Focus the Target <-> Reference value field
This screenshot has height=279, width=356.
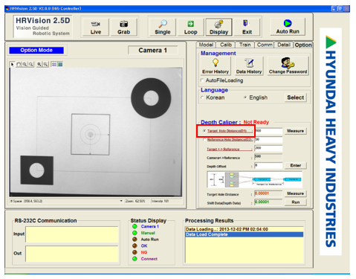click(x=268, y=148)
